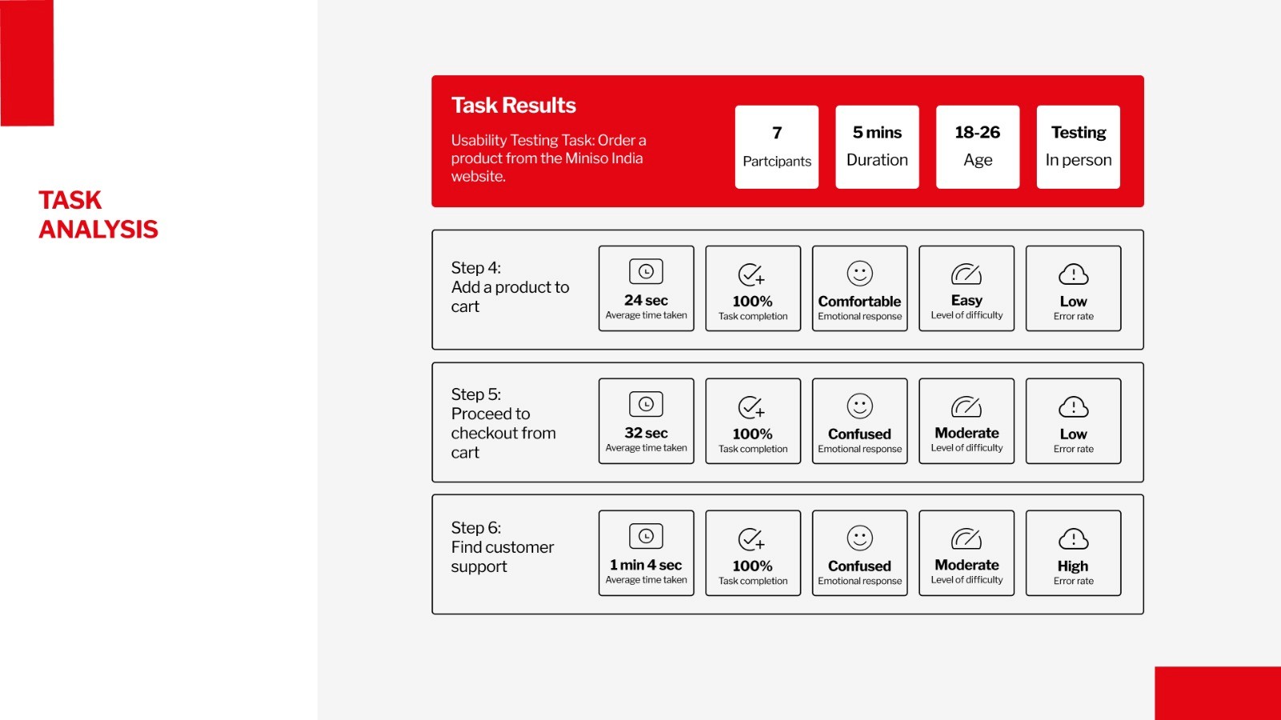Click the 'TASK ANALYSIS' title

pyautogui.click(x=98, y=214)
